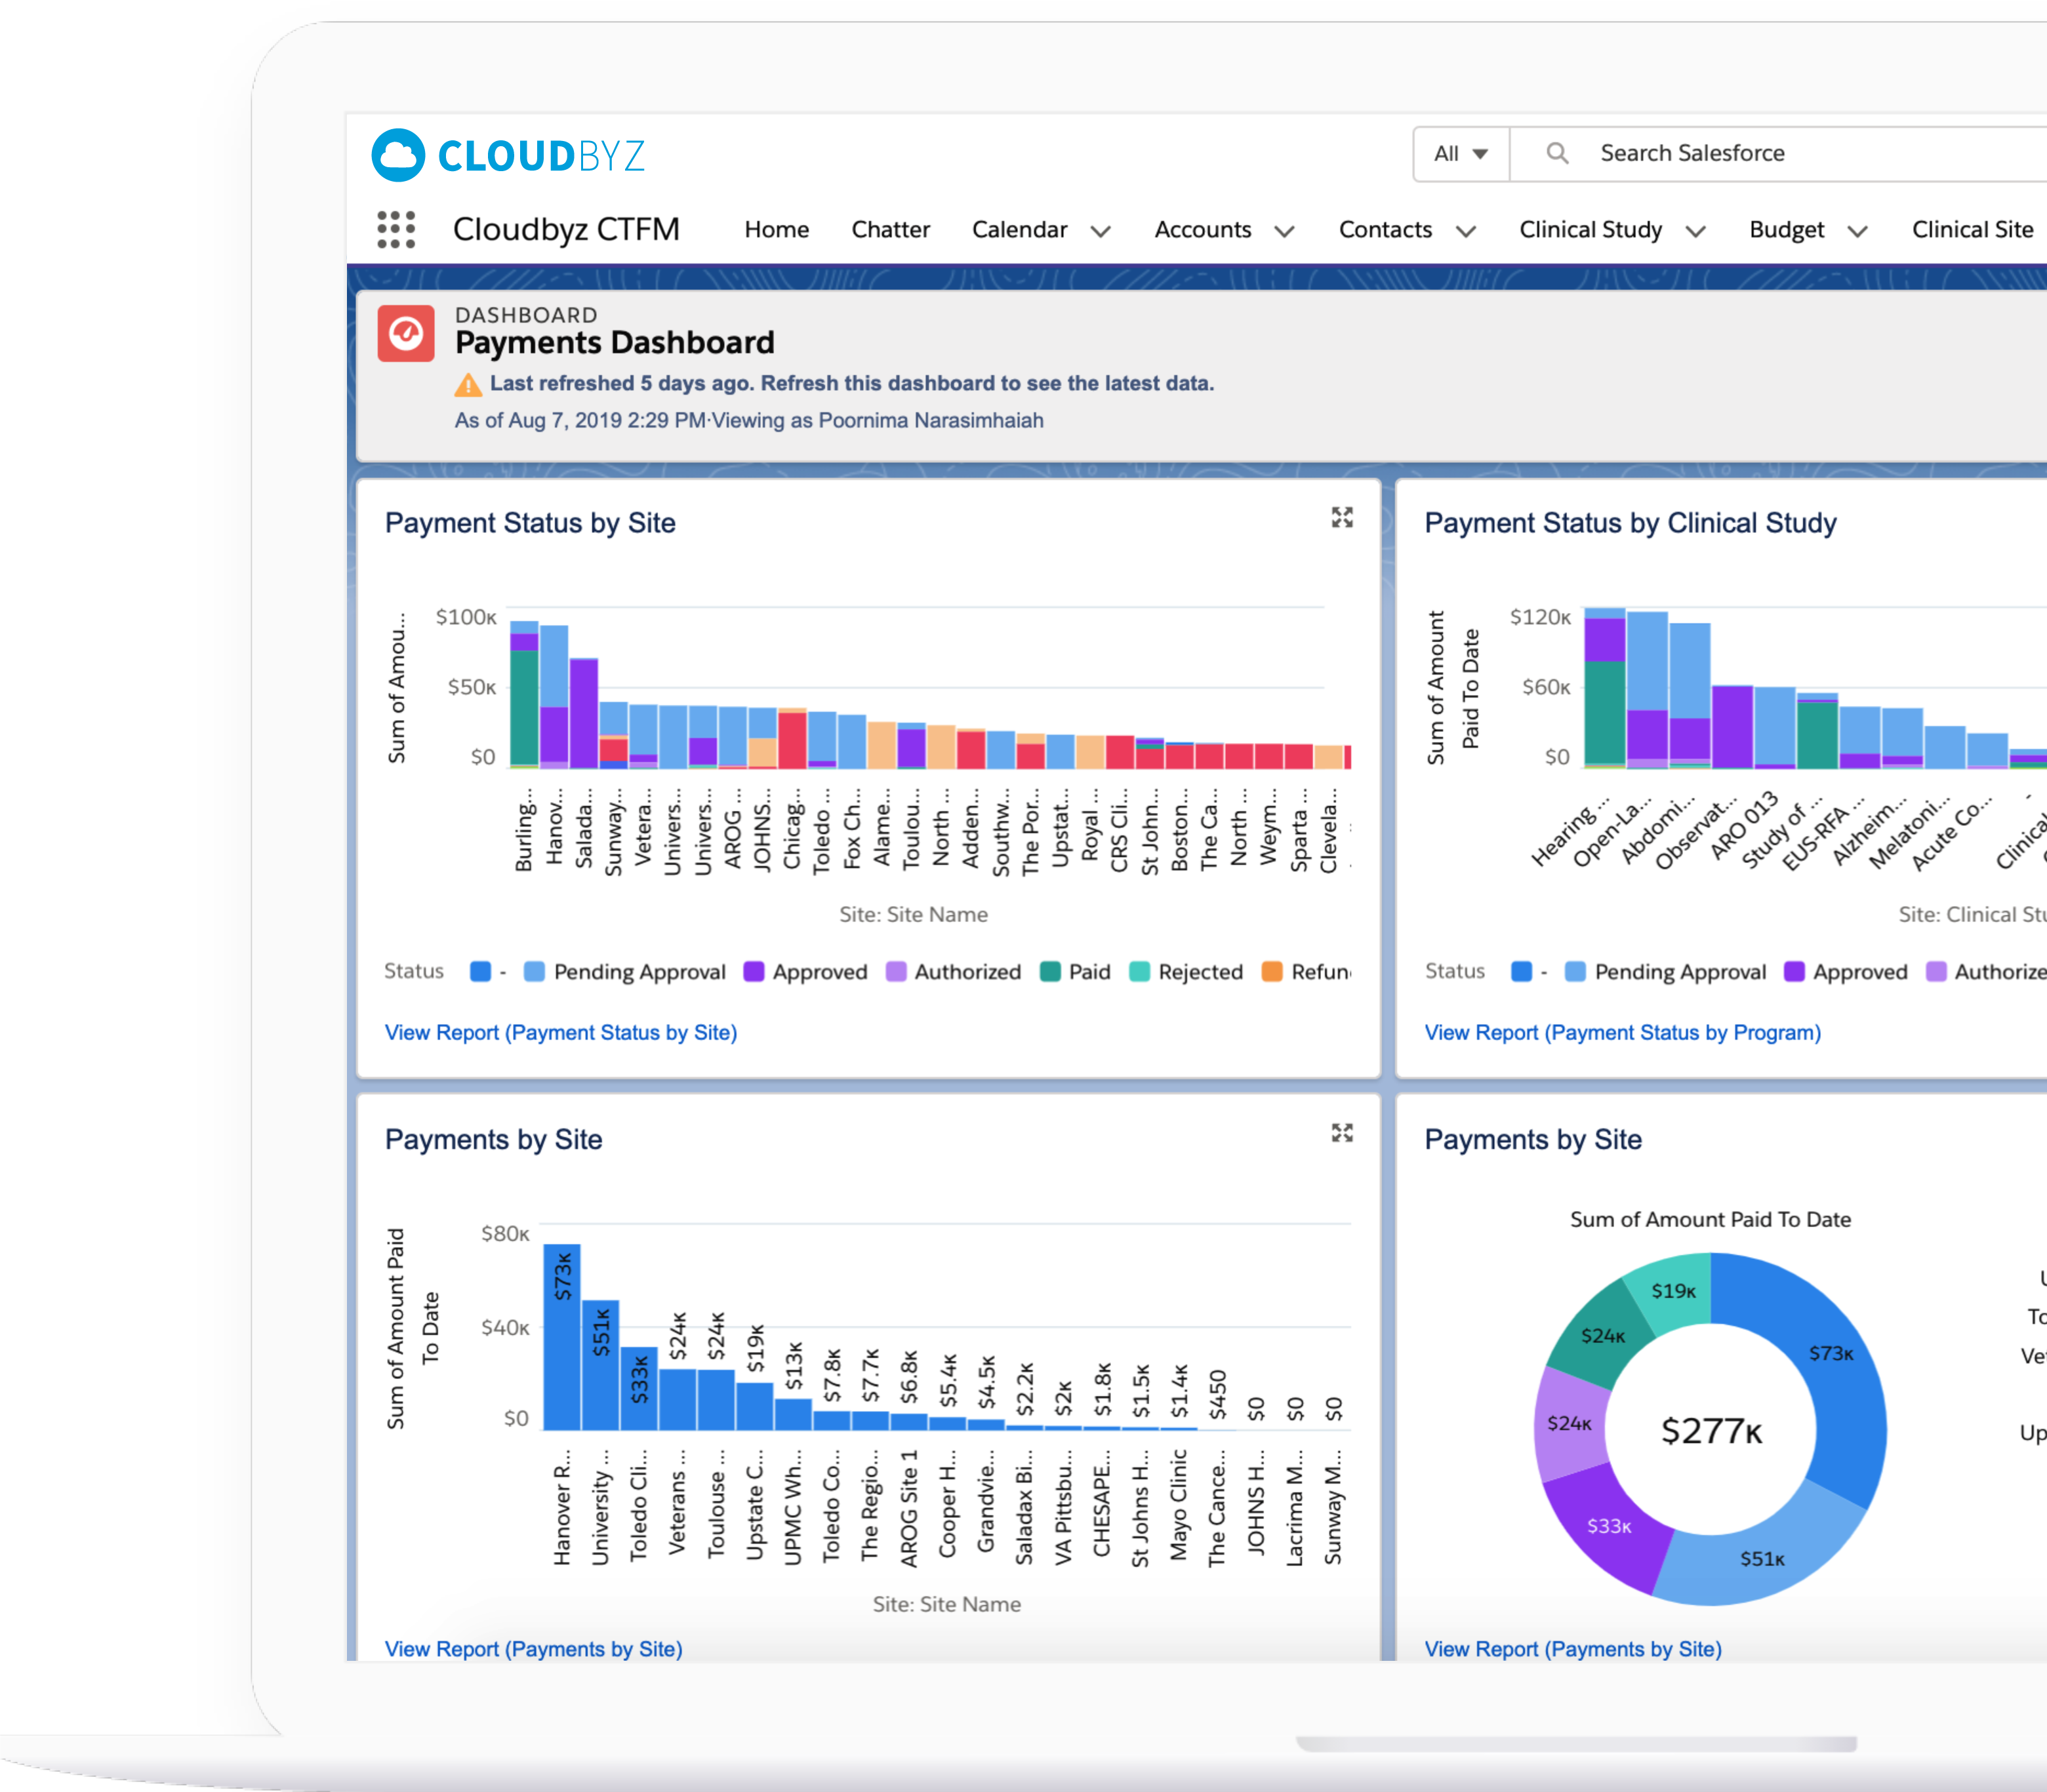Open the Clinical Site tab
Screen dimensions: 2047x1792
[x=1973, y=230]
